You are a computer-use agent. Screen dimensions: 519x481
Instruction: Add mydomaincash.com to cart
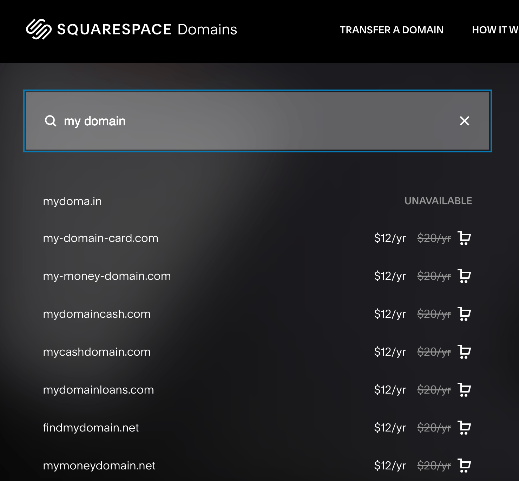coord(464,314)
